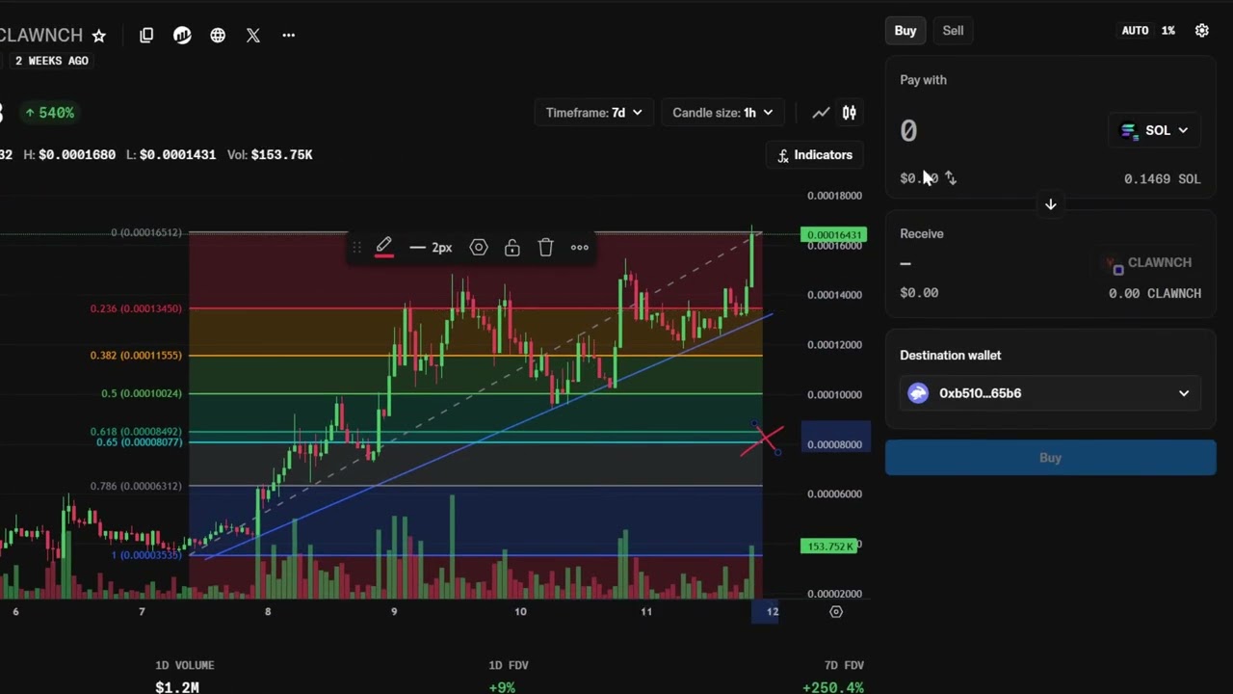Viewport: 1233px width, 694px height.
Task: Open the token's X profile
Action: (x=253, y=35)
